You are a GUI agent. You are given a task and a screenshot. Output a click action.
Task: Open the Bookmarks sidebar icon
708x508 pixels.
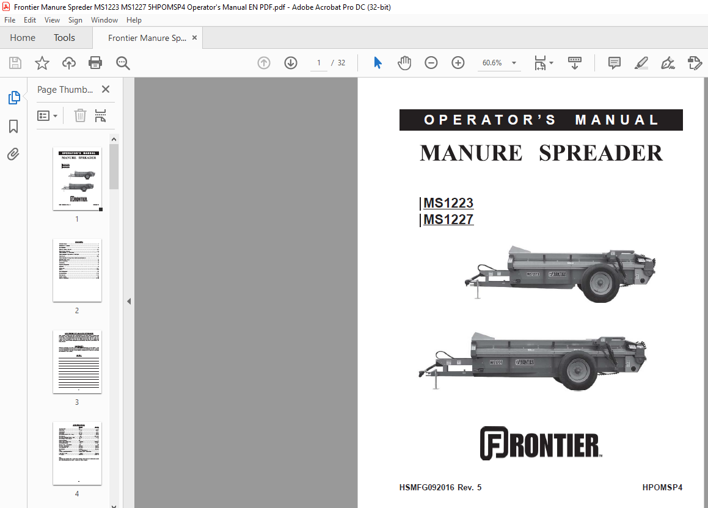tap(13, 126)
